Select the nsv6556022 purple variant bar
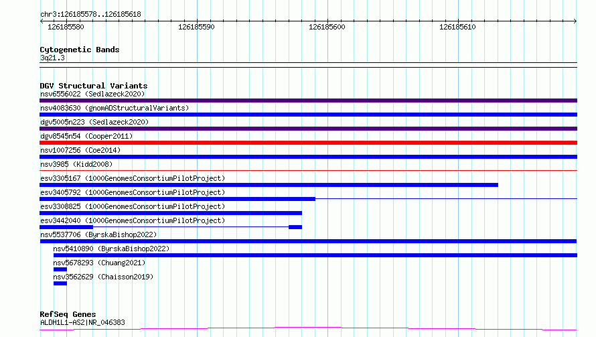The width and height of the screenshot is (596, 337). 308,100
